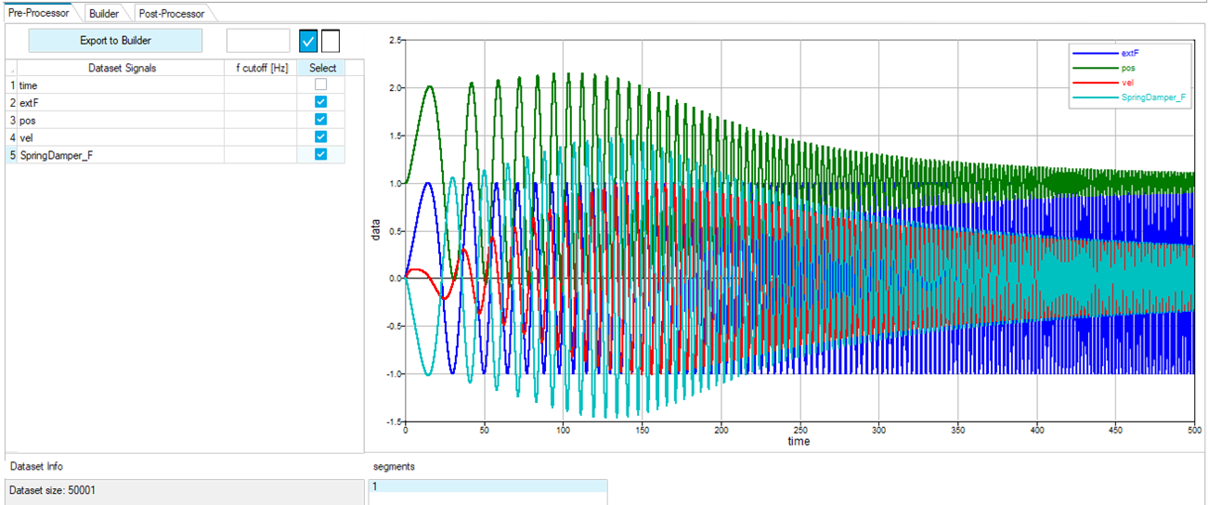
Task: Click the f cutoff cell for the pos row
Action: tap(260, 121)
